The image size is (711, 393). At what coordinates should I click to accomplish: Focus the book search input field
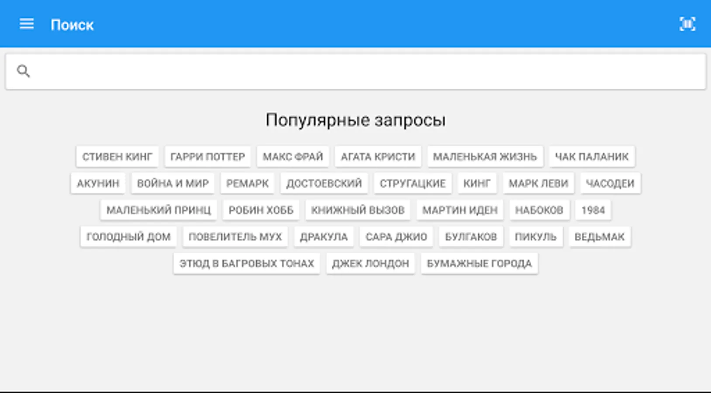click(x=355, y=72)
